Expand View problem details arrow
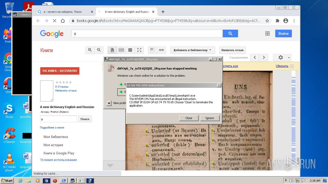 coord(109,103)
